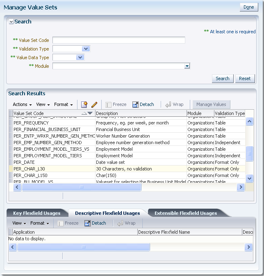The width and height of the screenshot is (264, 276).
Task: Select the PER_CHAR_L30 row
Action: pyautogui.click(x=127, y=169)
